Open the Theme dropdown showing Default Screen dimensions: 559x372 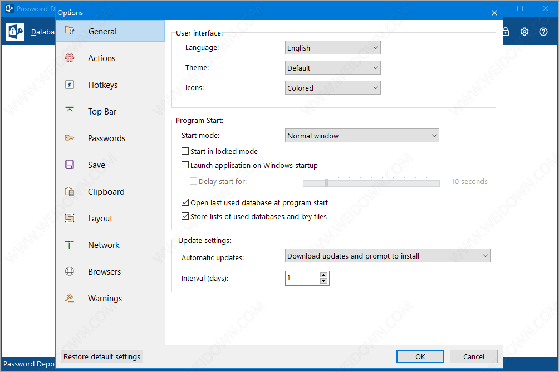pyautogui.click(x=332, y=68)
